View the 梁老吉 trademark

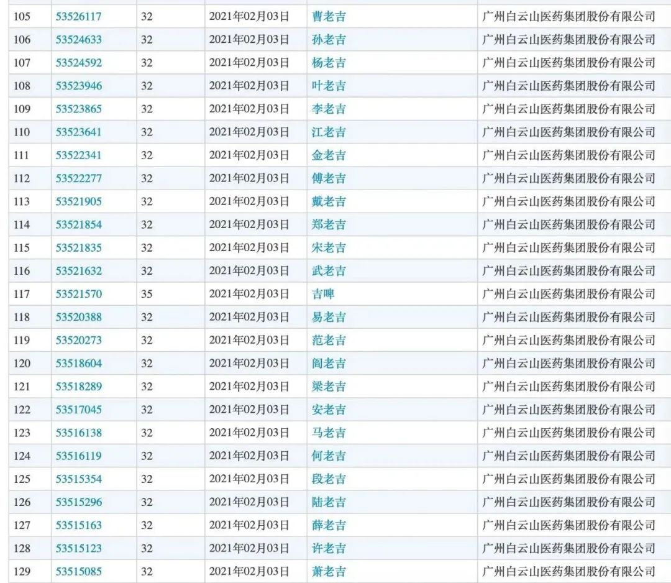[329, 387]
